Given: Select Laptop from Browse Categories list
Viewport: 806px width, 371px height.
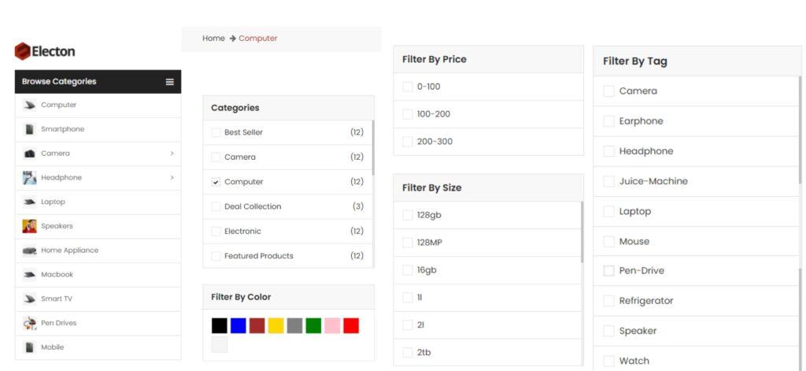Looking at the screenshot, I should [x=53, y=202].
